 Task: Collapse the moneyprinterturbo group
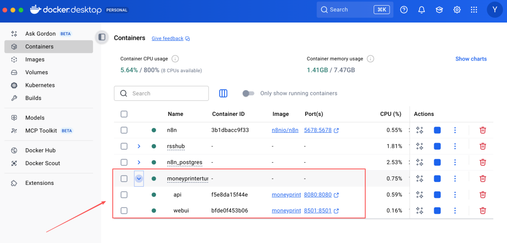click(139, 178)
